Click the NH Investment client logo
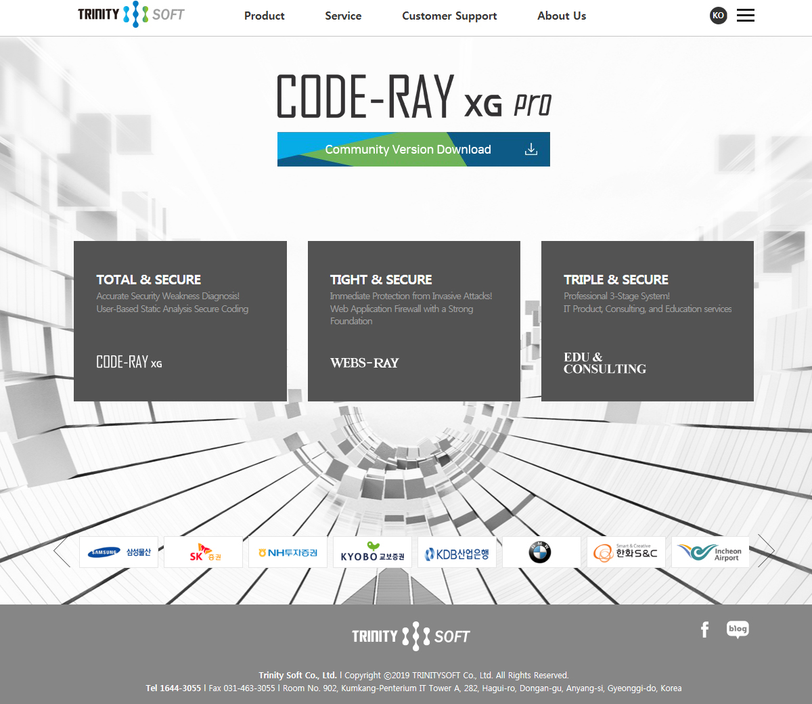This screenshot has width=812, height=704. click(288, 552)
